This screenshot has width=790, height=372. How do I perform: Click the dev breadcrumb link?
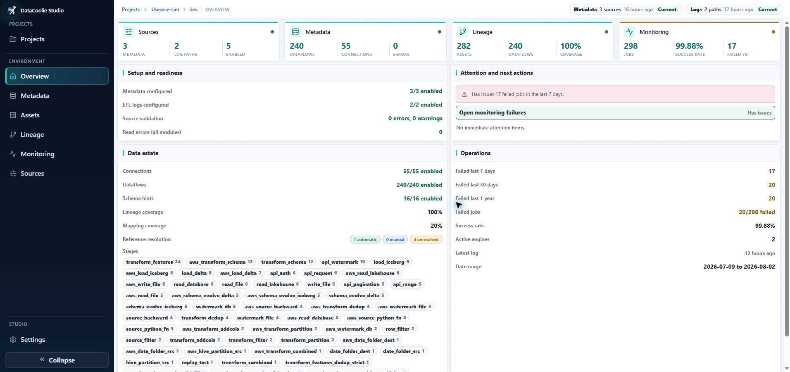(193, 10)
